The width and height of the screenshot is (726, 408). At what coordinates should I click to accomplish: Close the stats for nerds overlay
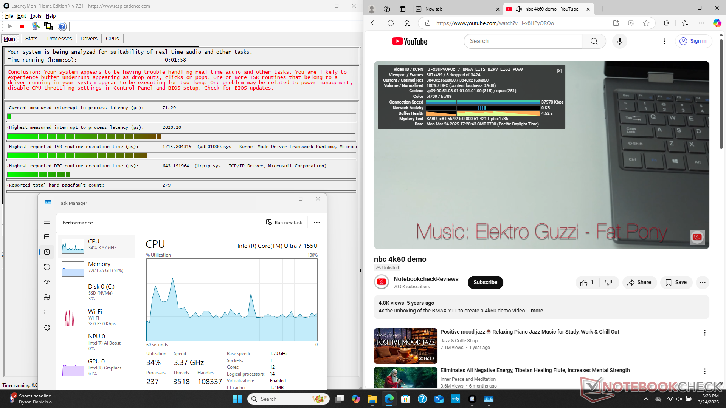559,71
